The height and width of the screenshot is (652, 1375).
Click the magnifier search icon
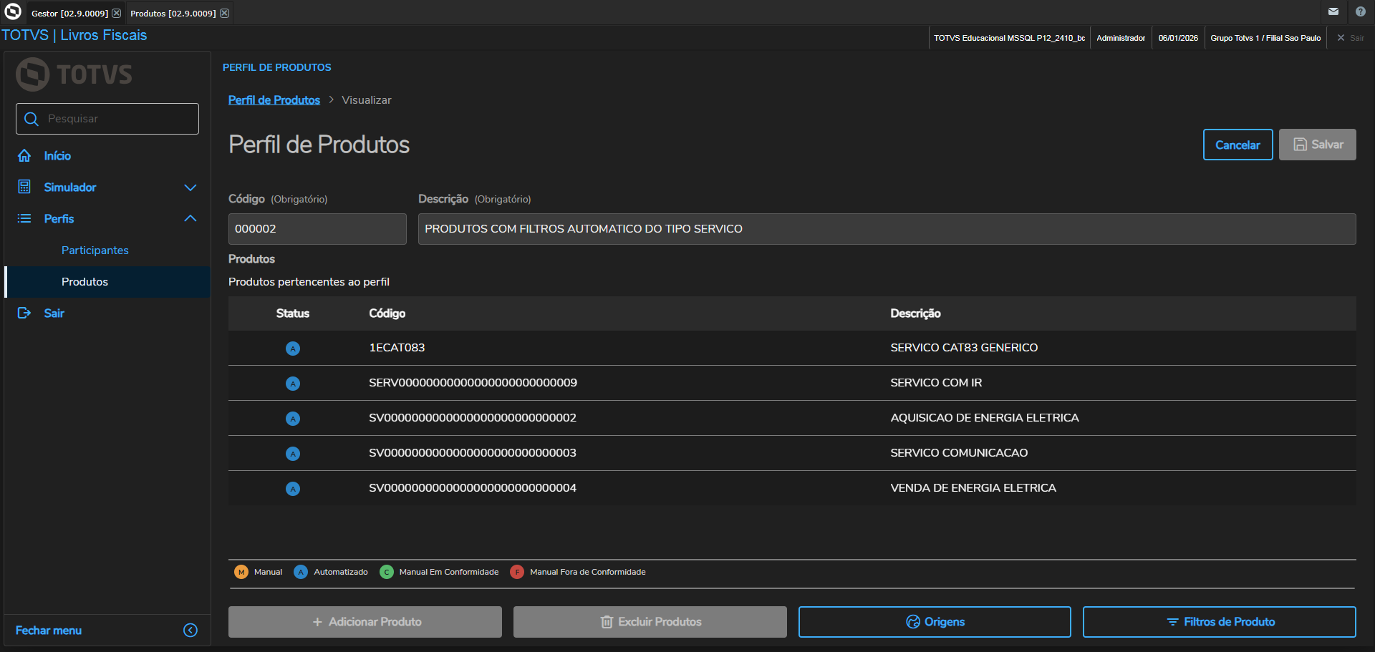coord(31,119)
